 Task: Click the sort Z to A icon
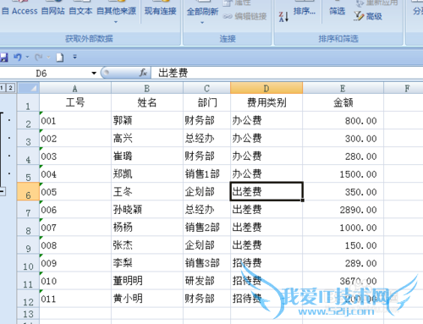(283, 17)
